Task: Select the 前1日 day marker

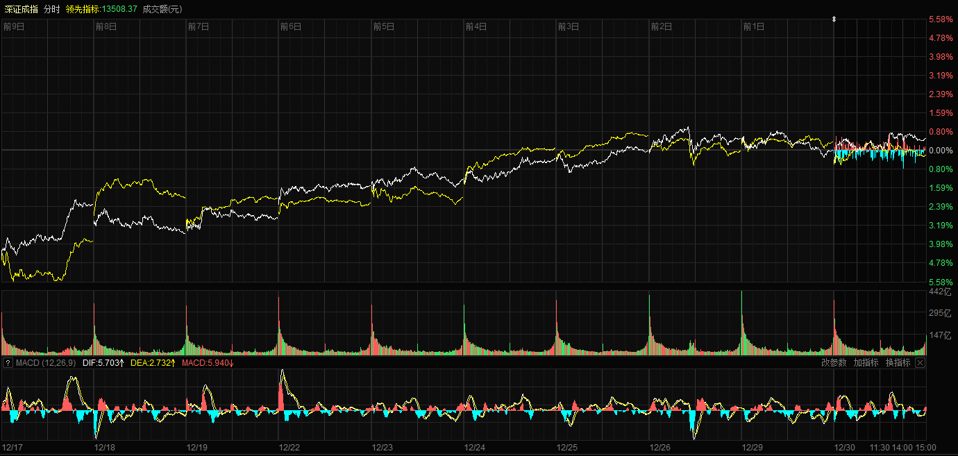Action: pos(753,27)
